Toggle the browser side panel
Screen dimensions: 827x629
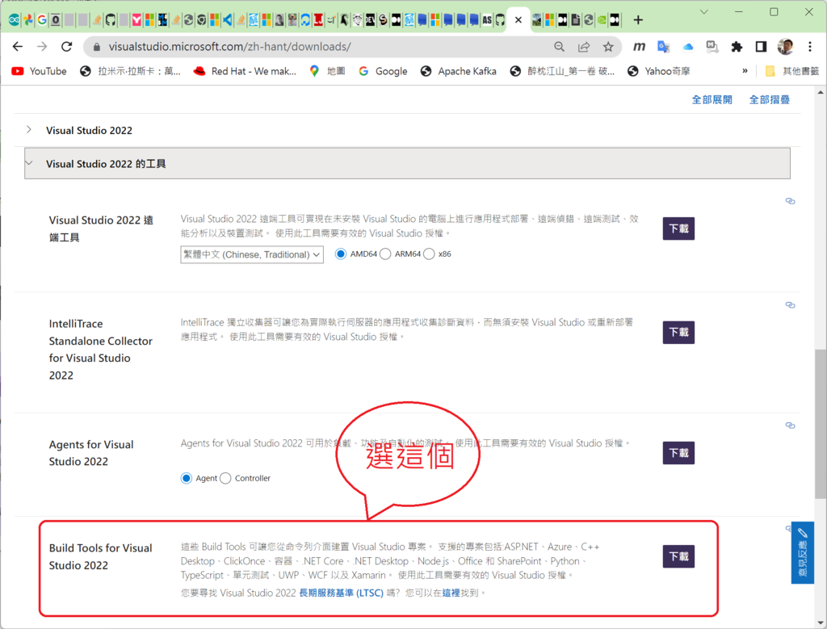[761, 46]
